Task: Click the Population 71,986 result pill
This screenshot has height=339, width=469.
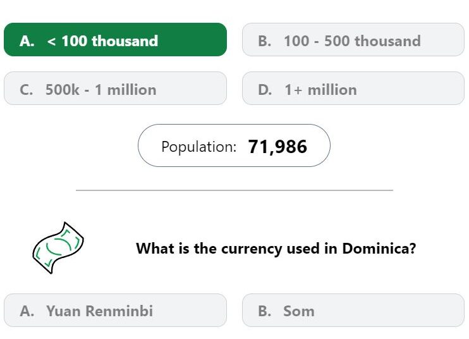Action: pyautogui.click(x=234, y=145)
